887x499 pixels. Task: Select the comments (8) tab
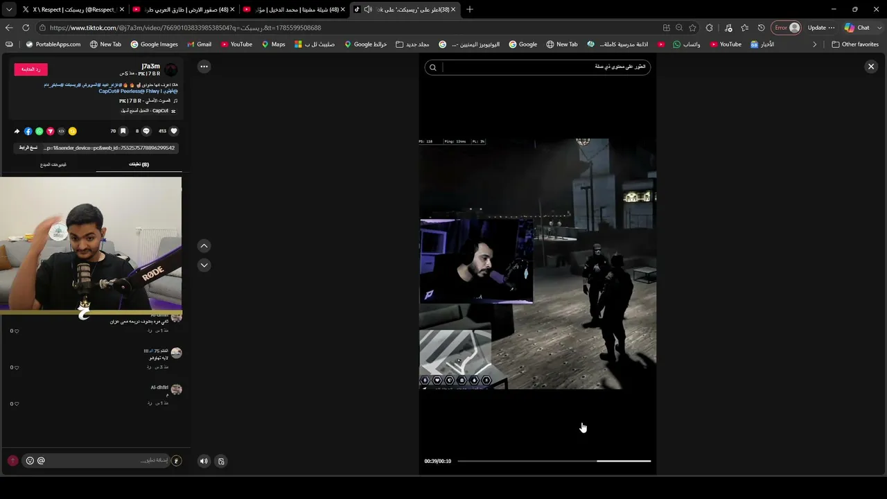point(139,164)
